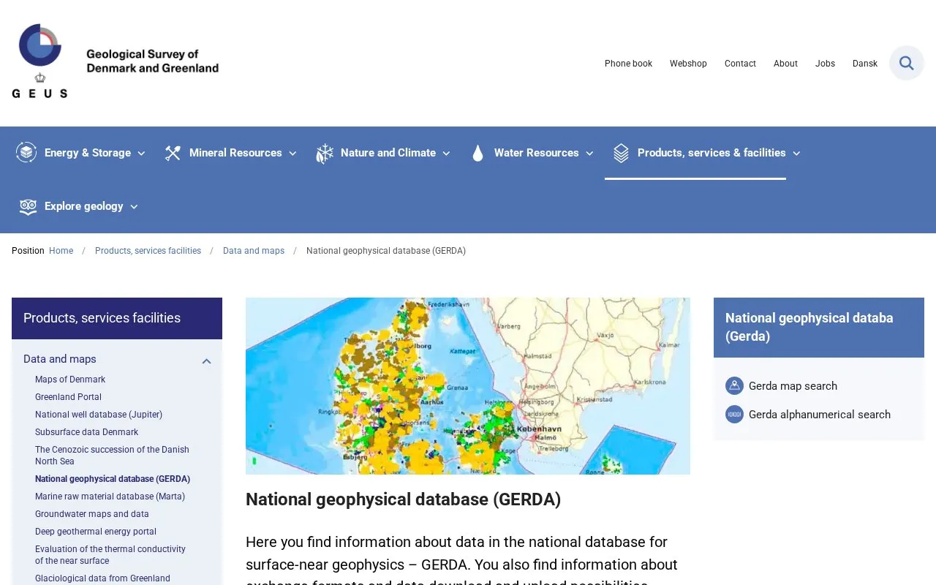Viewport: 936px width, 585px height.
Task: Open the search magnifier button
Action: coord(907,63)
